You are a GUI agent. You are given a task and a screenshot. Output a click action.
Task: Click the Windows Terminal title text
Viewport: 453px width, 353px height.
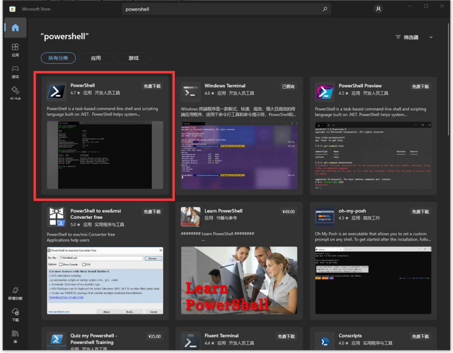click(x=225, y=85)
